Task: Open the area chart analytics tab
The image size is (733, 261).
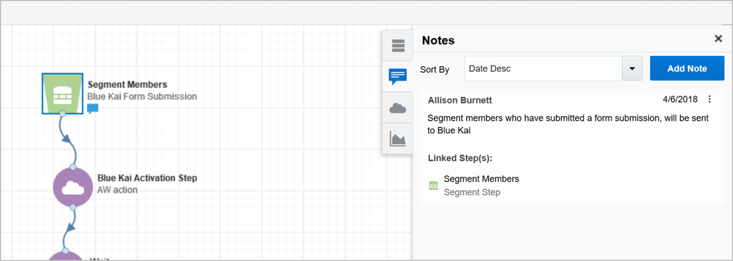Action: tap(398, 139)
